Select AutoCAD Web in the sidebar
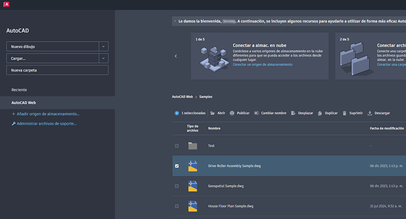This screenshot has width=406, height=219. (x=58, y=103)
